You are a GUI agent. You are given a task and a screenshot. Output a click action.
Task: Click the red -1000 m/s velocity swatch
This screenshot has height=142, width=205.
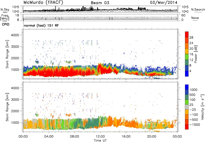[187, 127]
